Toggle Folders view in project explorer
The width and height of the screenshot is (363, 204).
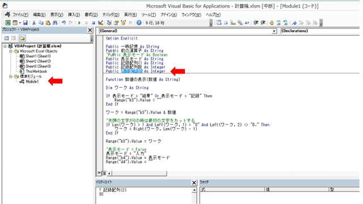point(22,38)
